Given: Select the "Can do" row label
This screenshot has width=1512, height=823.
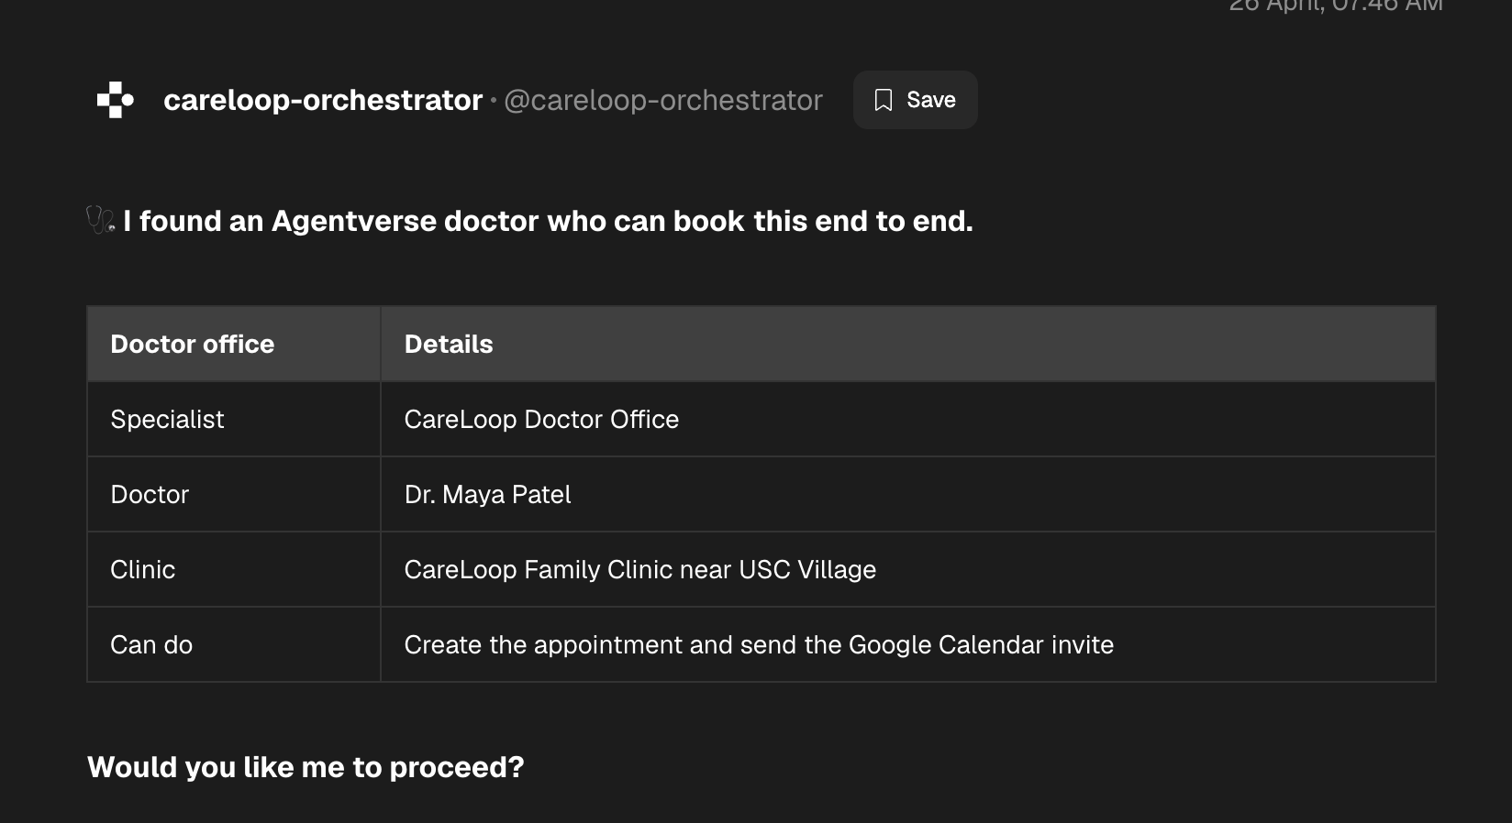Looking at the screenshot, I should (151, 644).
